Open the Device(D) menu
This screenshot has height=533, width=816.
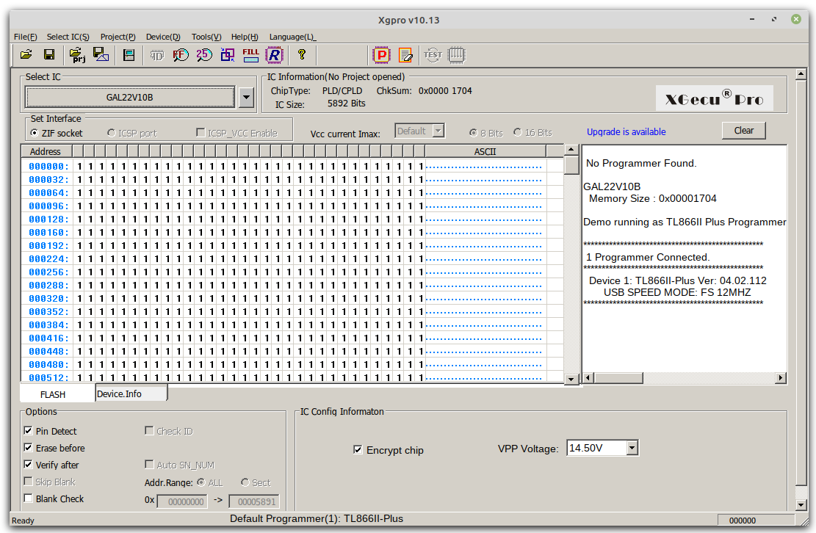(x=163, y=37)
